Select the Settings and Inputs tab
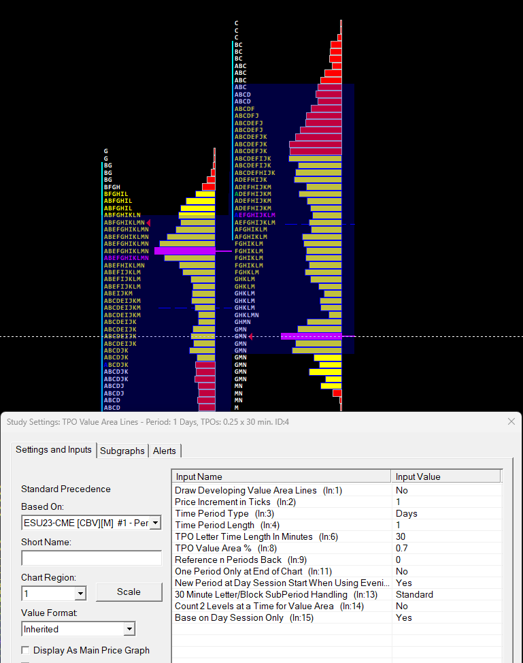523x663 pixels. point(54,450)
